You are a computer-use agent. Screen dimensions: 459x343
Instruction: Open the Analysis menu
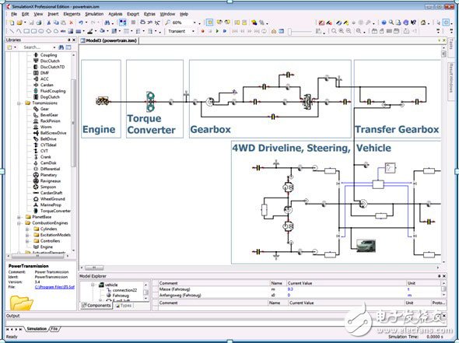coord(115,14)
